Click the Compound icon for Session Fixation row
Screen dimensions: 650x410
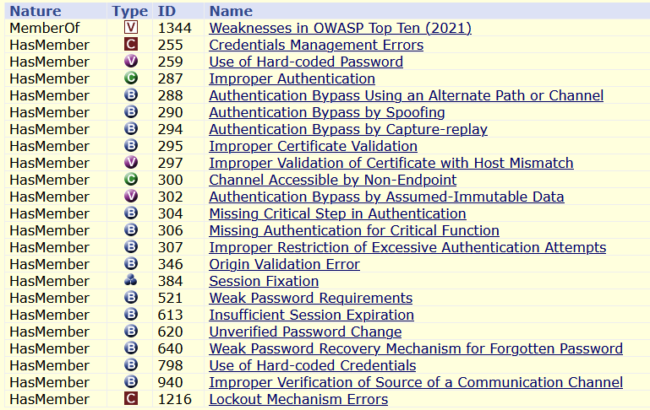pos(130,281)
